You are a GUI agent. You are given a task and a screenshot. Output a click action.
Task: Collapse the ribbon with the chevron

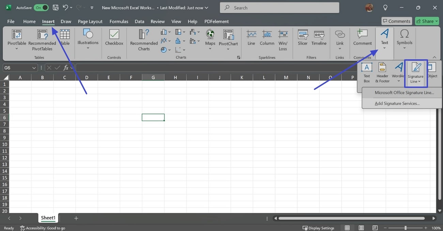[x=435, y=57]
